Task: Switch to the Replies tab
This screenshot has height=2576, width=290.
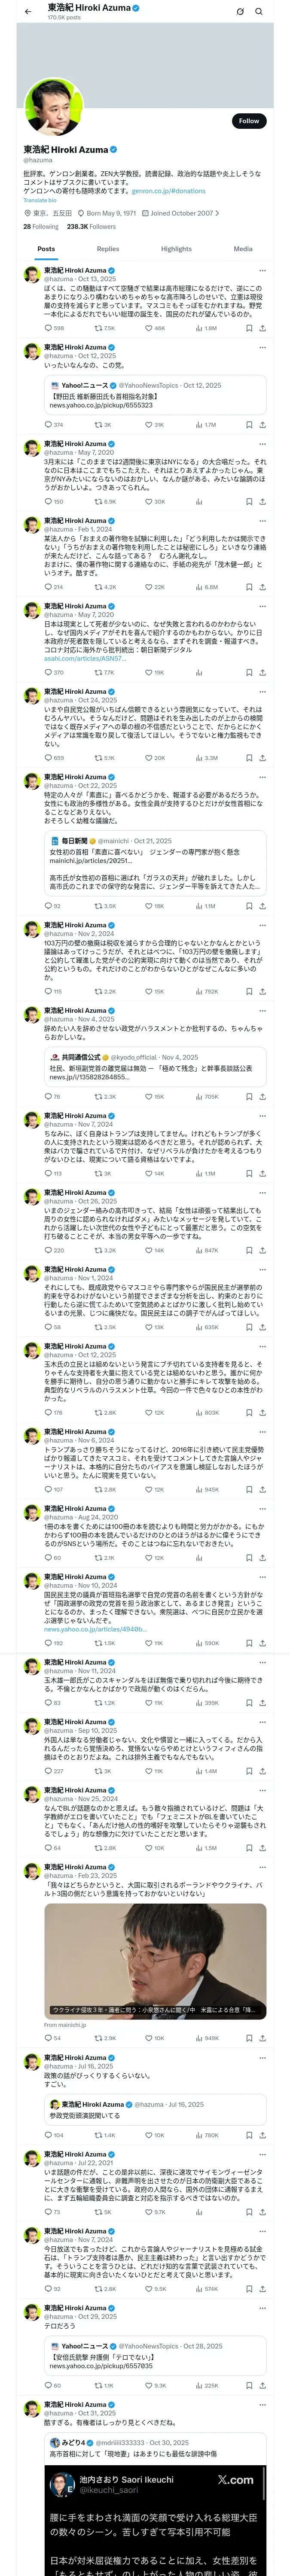Action: tap(108, 249)
